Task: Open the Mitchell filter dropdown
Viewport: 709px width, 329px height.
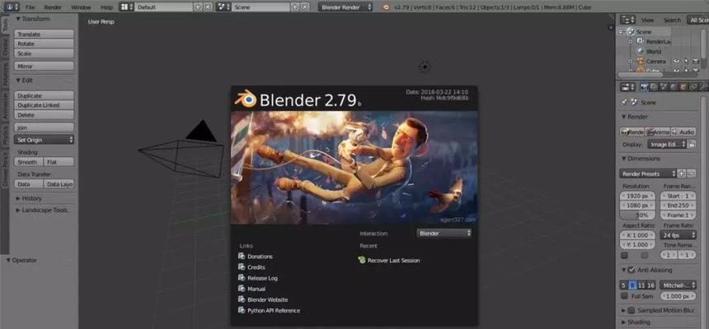Action: click(678, 285)
